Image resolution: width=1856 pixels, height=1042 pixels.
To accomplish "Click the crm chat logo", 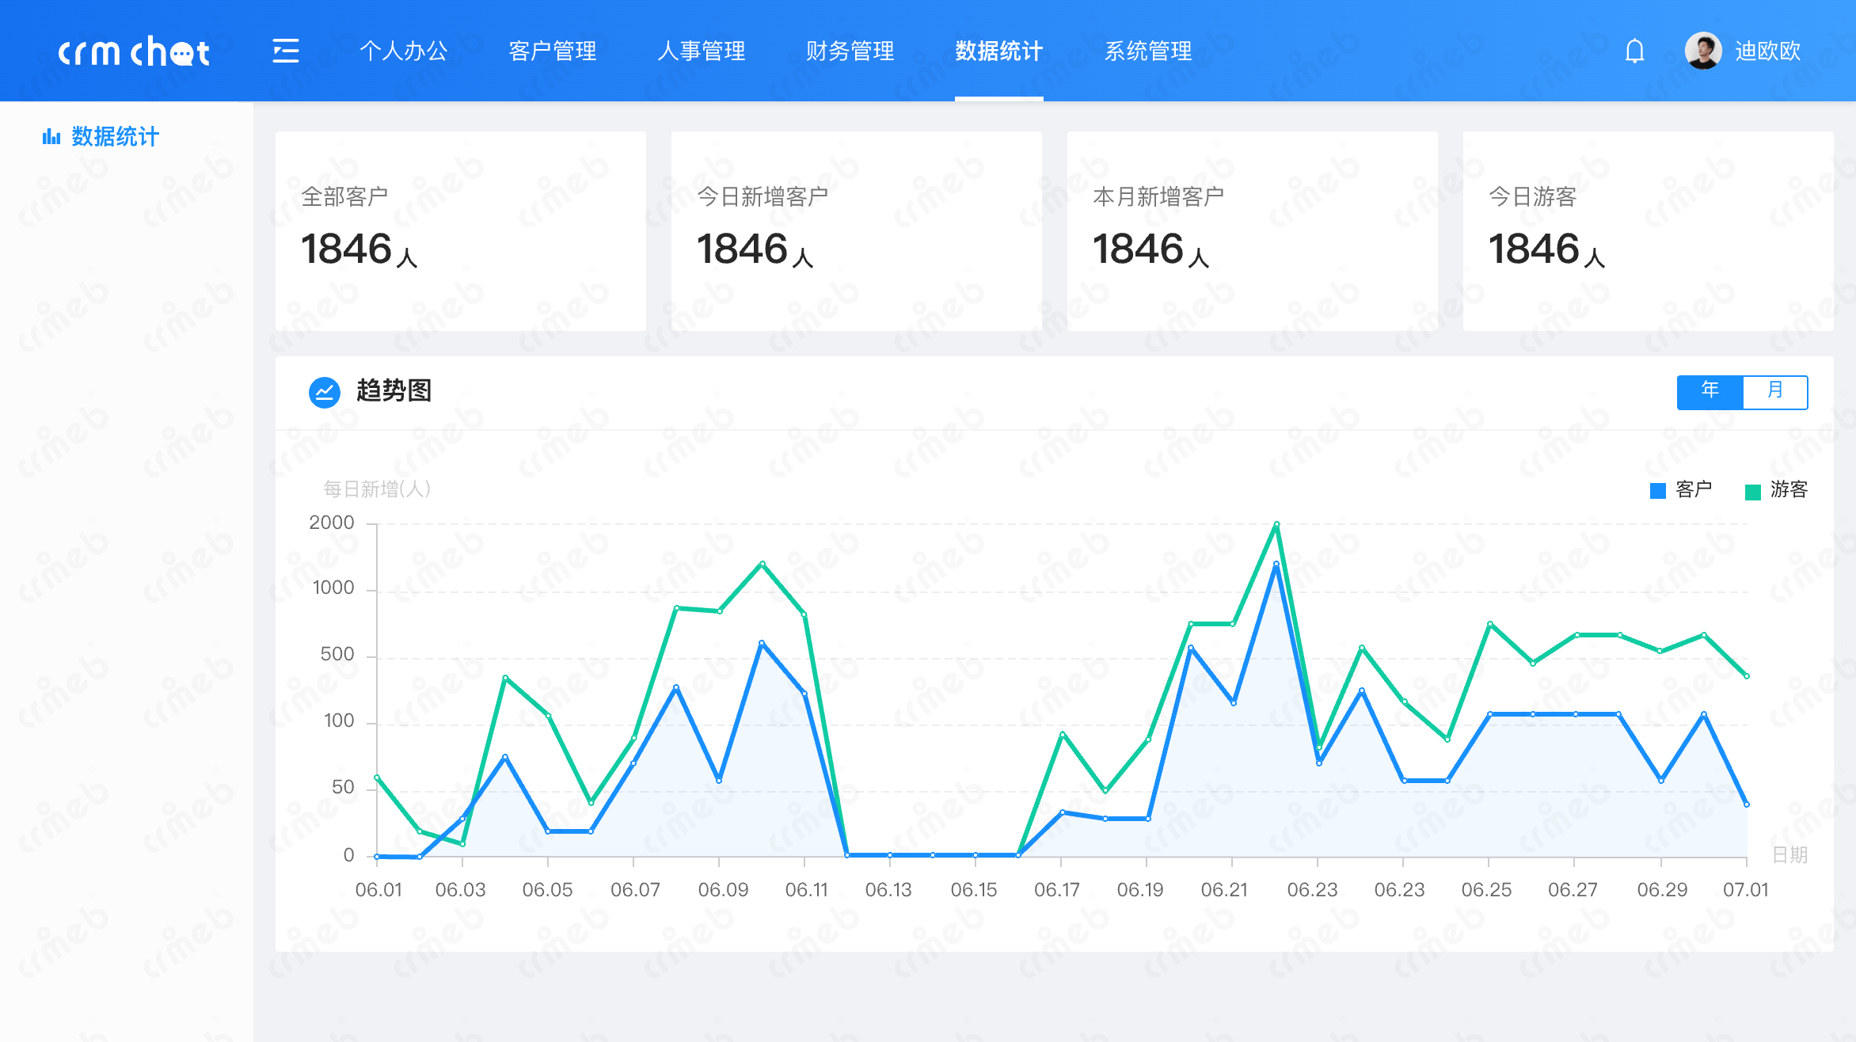I will point(134,51).
